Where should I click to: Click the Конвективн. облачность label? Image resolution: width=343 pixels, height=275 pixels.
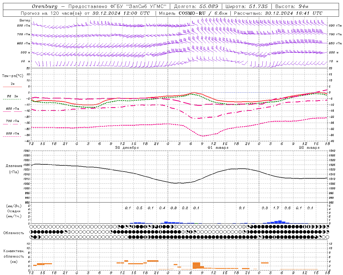[14, 254]
